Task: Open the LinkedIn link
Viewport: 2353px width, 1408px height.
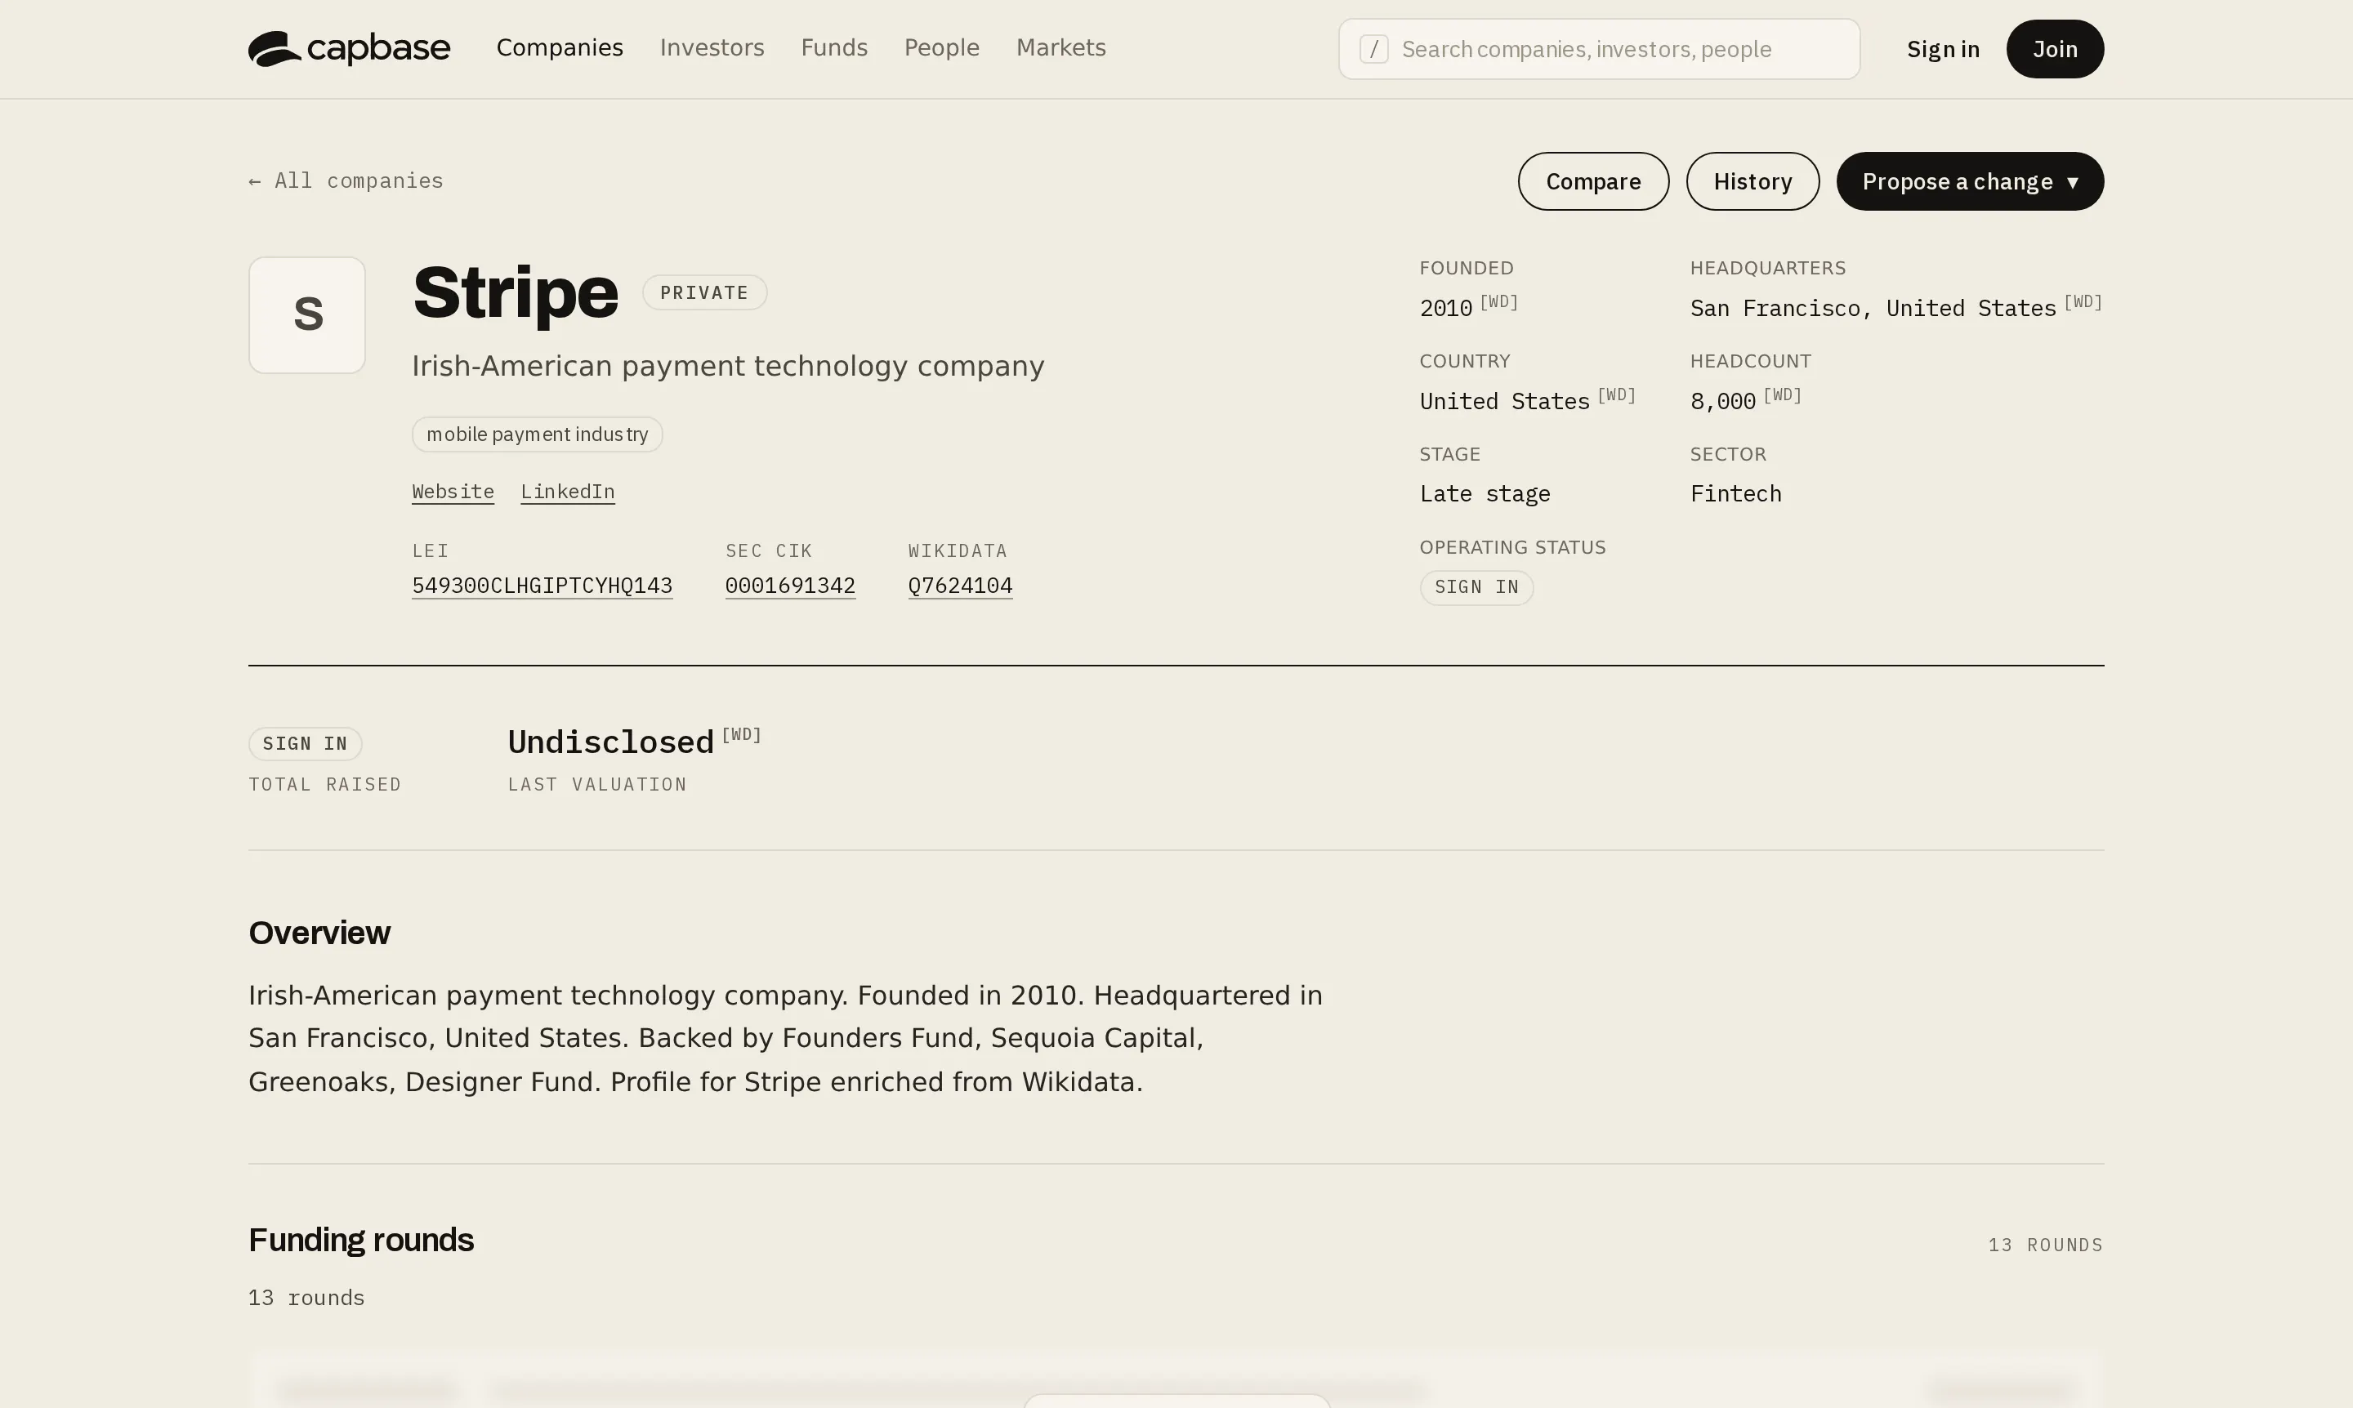Action: click(568, 492)
